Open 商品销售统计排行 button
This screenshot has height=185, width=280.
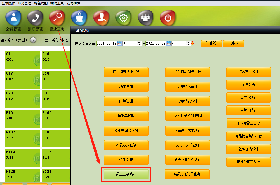point(249,136)
